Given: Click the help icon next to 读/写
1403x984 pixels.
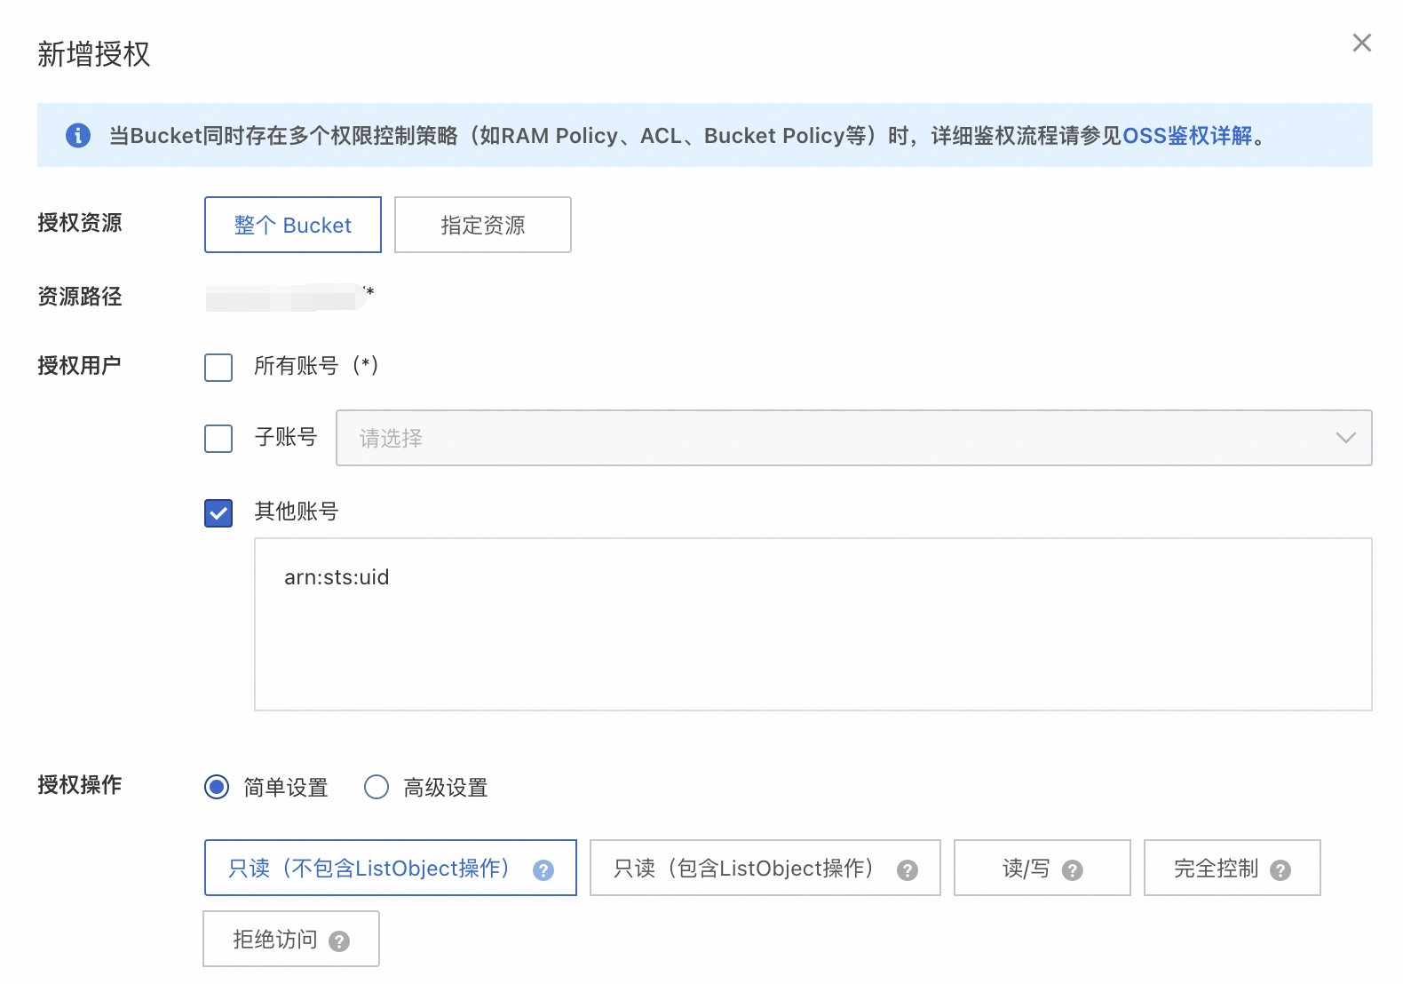Looking at the screenshot, I should [x=1073, y=870].
